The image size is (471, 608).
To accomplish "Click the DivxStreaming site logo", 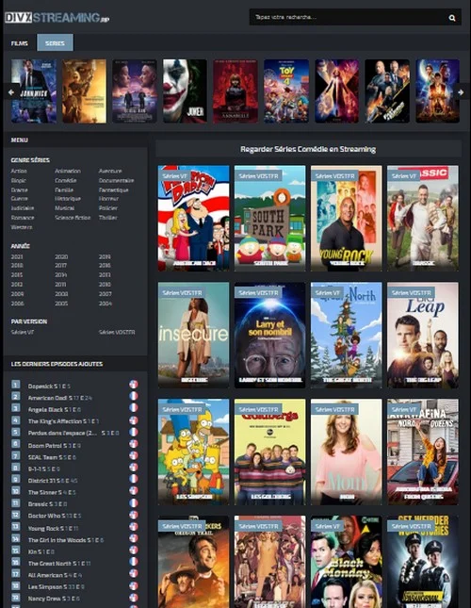I will [x=57, y=18].
